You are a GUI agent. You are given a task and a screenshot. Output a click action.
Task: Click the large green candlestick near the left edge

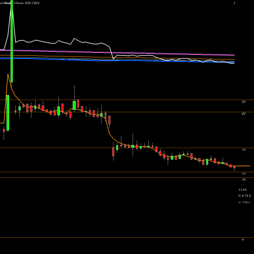click(x=8, y=113)
